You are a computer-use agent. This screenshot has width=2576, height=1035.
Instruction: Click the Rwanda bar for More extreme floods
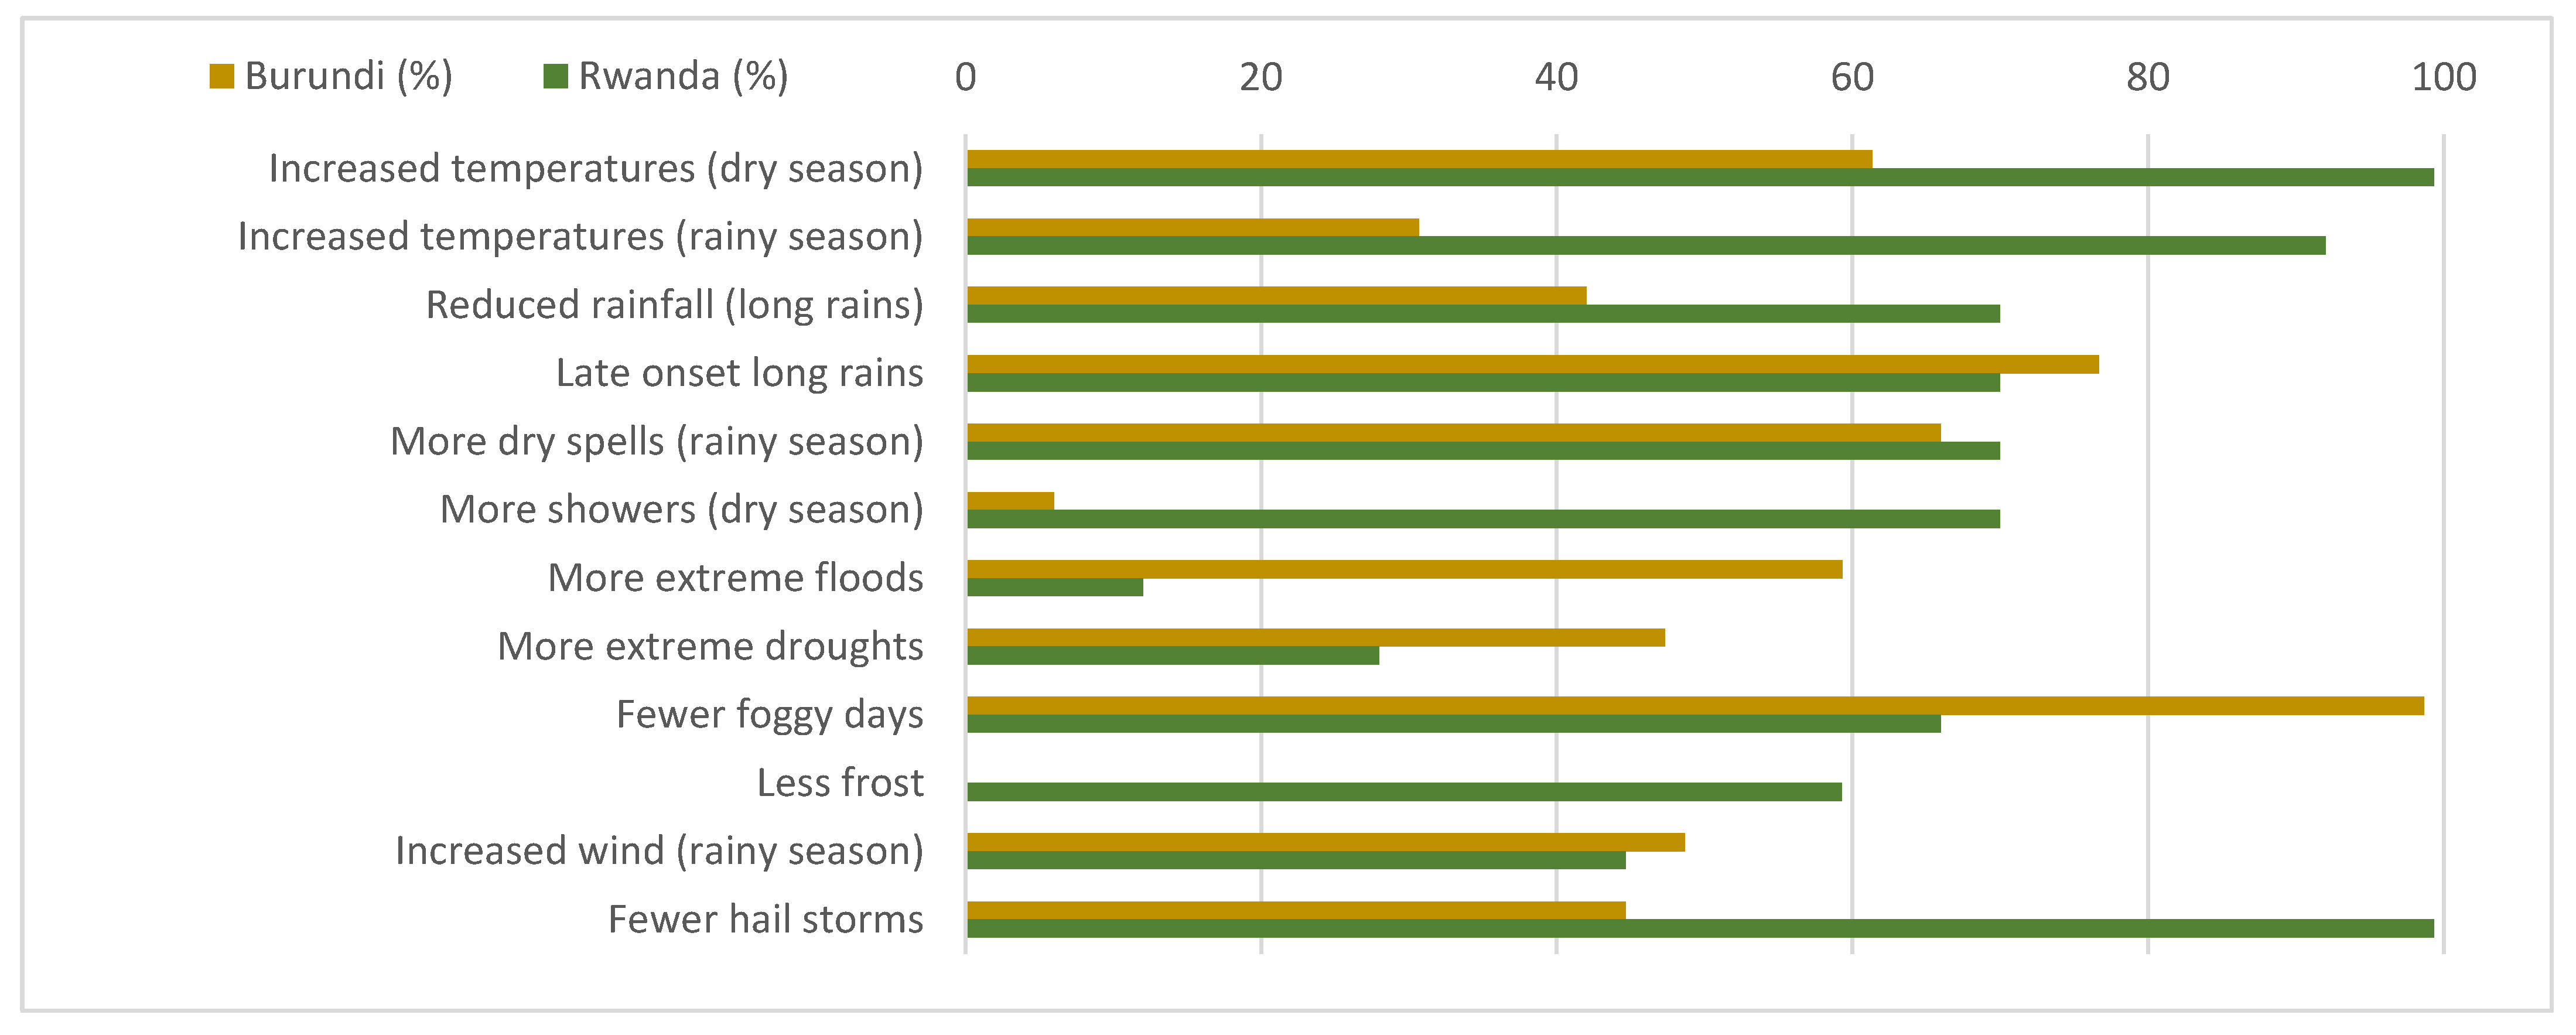pyautogui.click(x=1054, y=587)
